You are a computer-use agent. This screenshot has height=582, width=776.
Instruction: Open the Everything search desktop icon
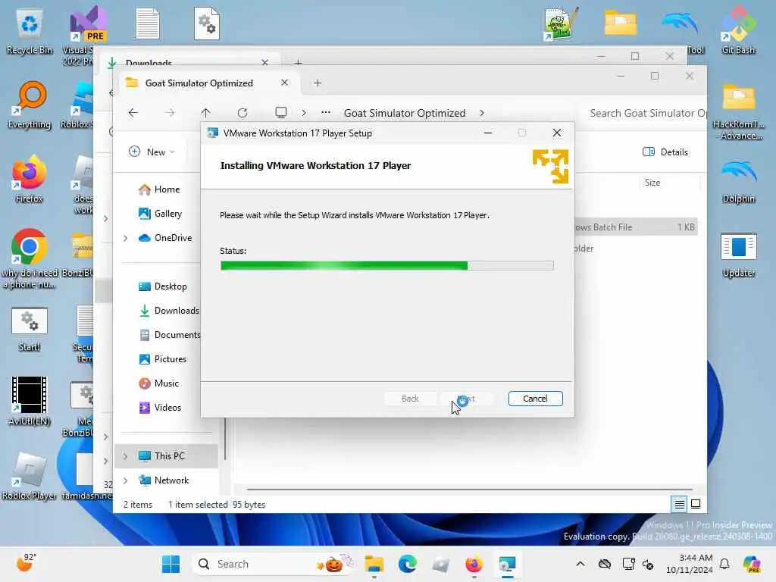coord(30,106)
